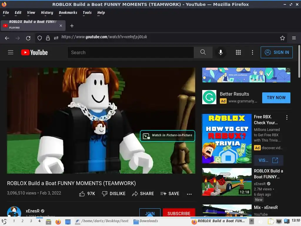This screenshot has width=301, height=226.
Task: Click xEnesR channel name under video
Action: click(x=33, y=211)
